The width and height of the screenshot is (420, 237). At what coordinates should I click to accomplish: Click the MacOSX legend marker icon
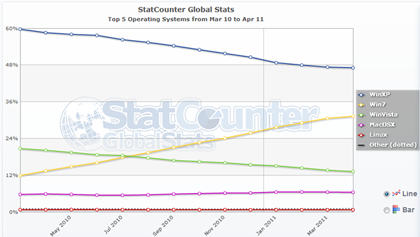[x=362, y=125]
